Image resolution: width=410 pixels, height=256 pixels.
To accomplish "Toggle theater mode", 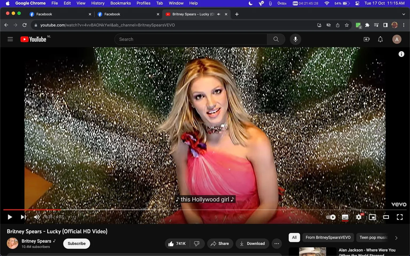I will coord(386,217).
